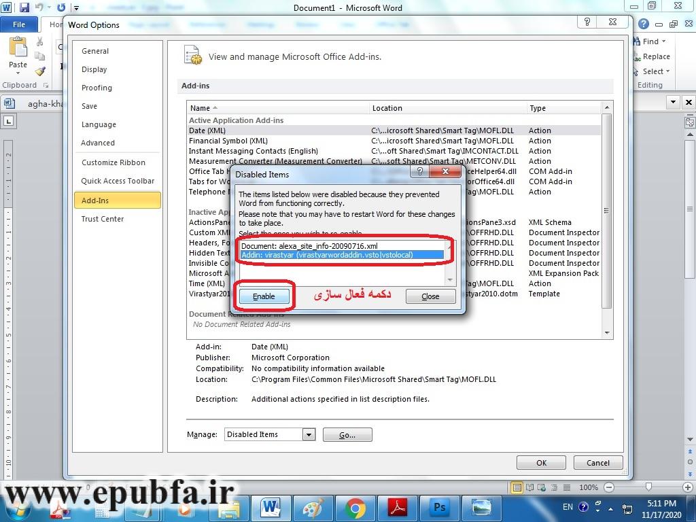Click the Paste clipboard icon
Viewport: 696px width, 522px height.
pyautogui.click(x=18, y=53)
